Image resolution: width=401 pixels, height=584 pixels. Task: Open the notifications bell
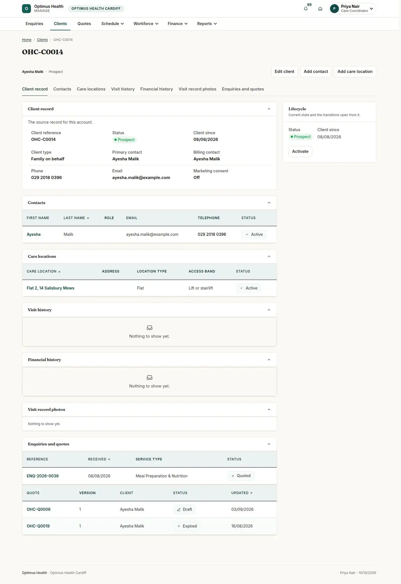(306, 9)
